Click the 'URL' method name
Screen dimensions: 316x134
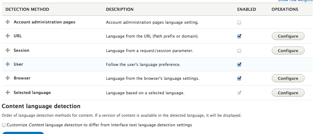18,36
